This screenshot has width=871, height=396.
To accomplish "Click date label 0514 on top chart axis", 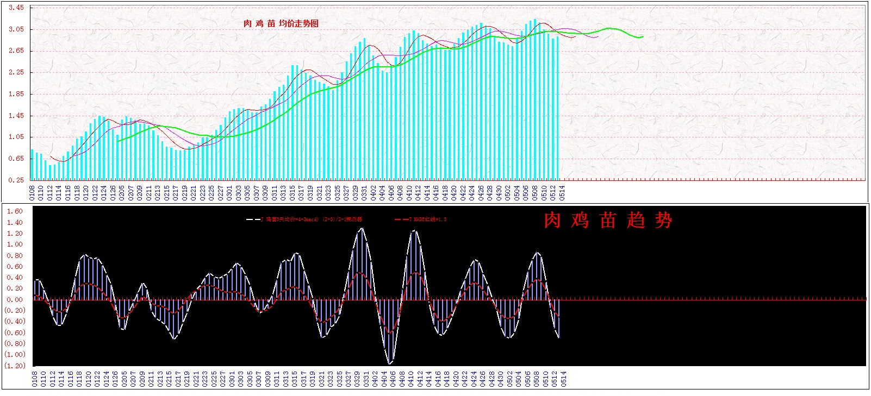I will (x=562, y=193).
